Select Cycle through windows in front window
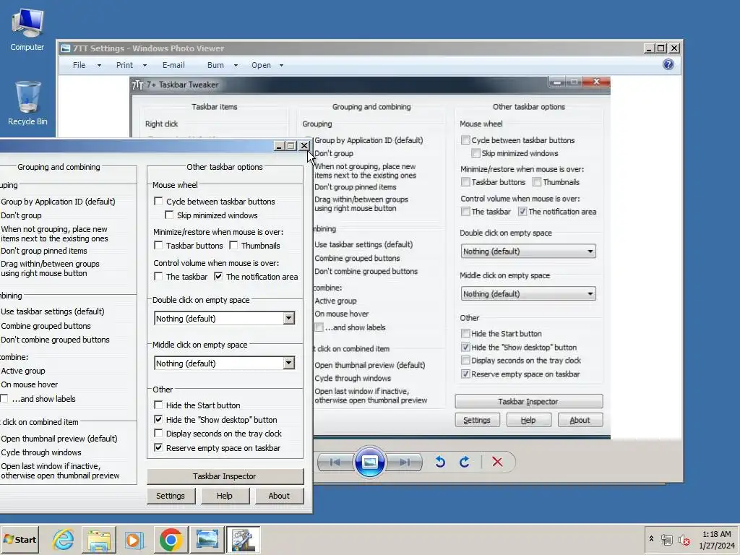 coord(41,452)
